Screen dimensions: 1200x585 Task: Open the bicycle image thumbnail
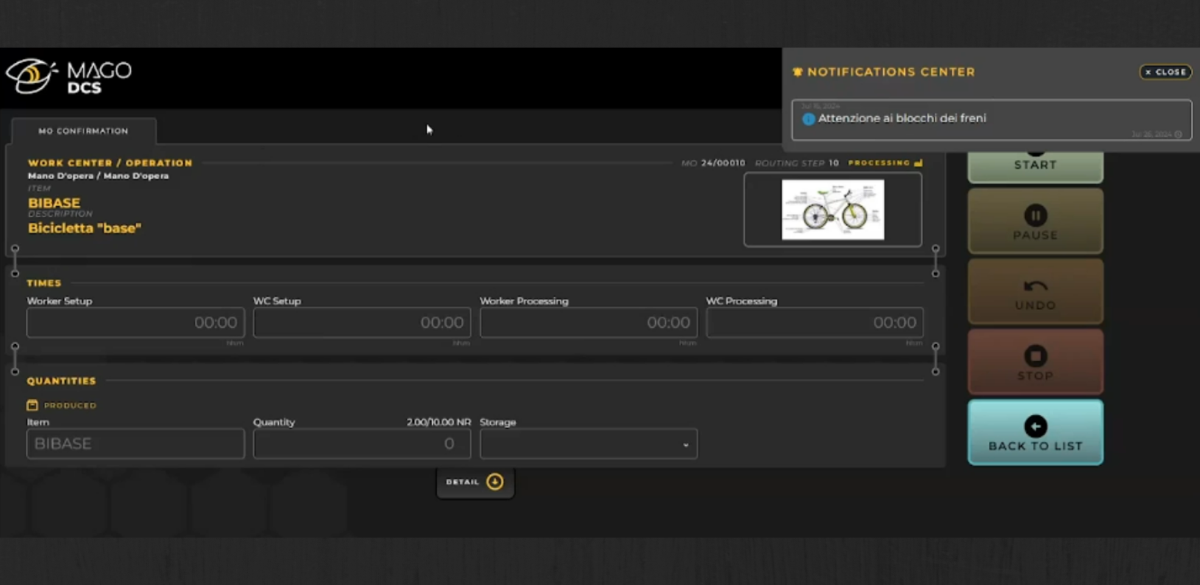832,210
